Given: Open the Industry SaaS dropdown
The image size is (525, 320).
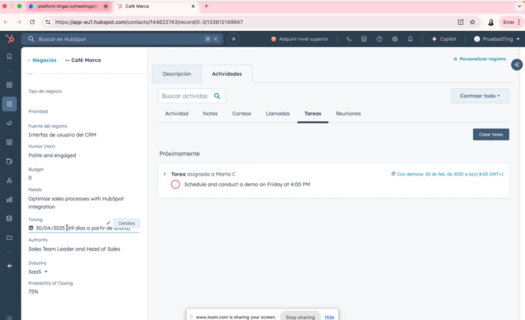Looking at the screenshot, I should (38, 271).
